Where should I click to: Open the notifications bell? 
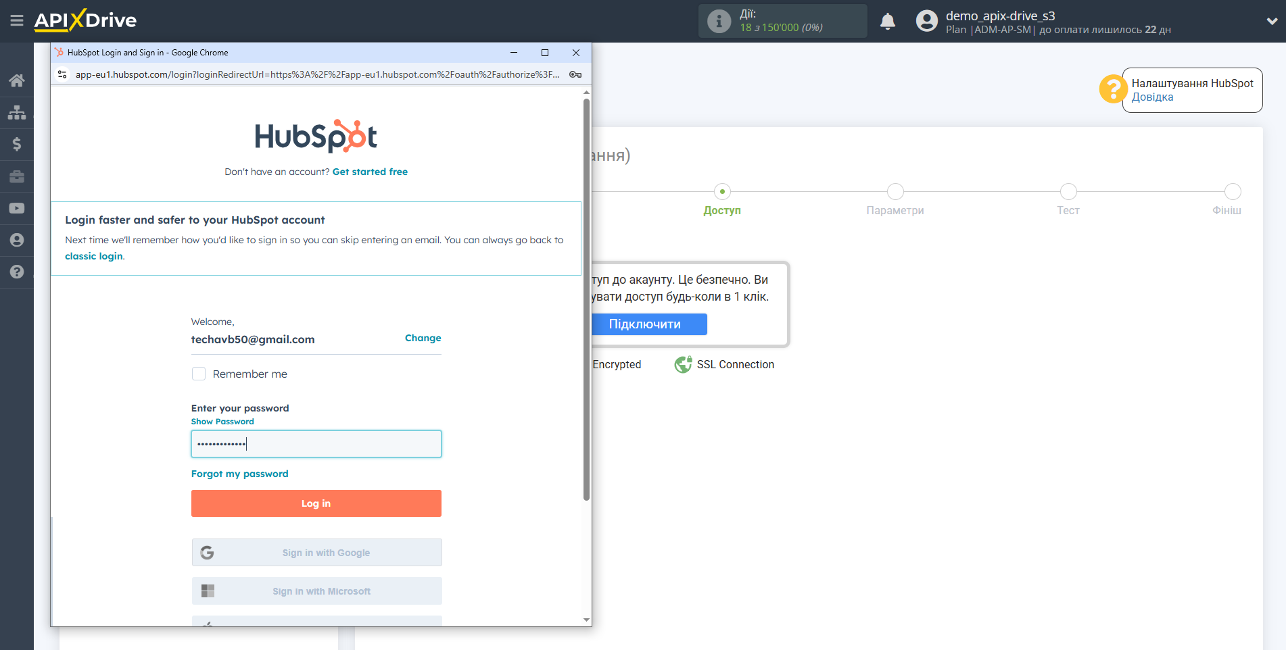pos(888,21)
